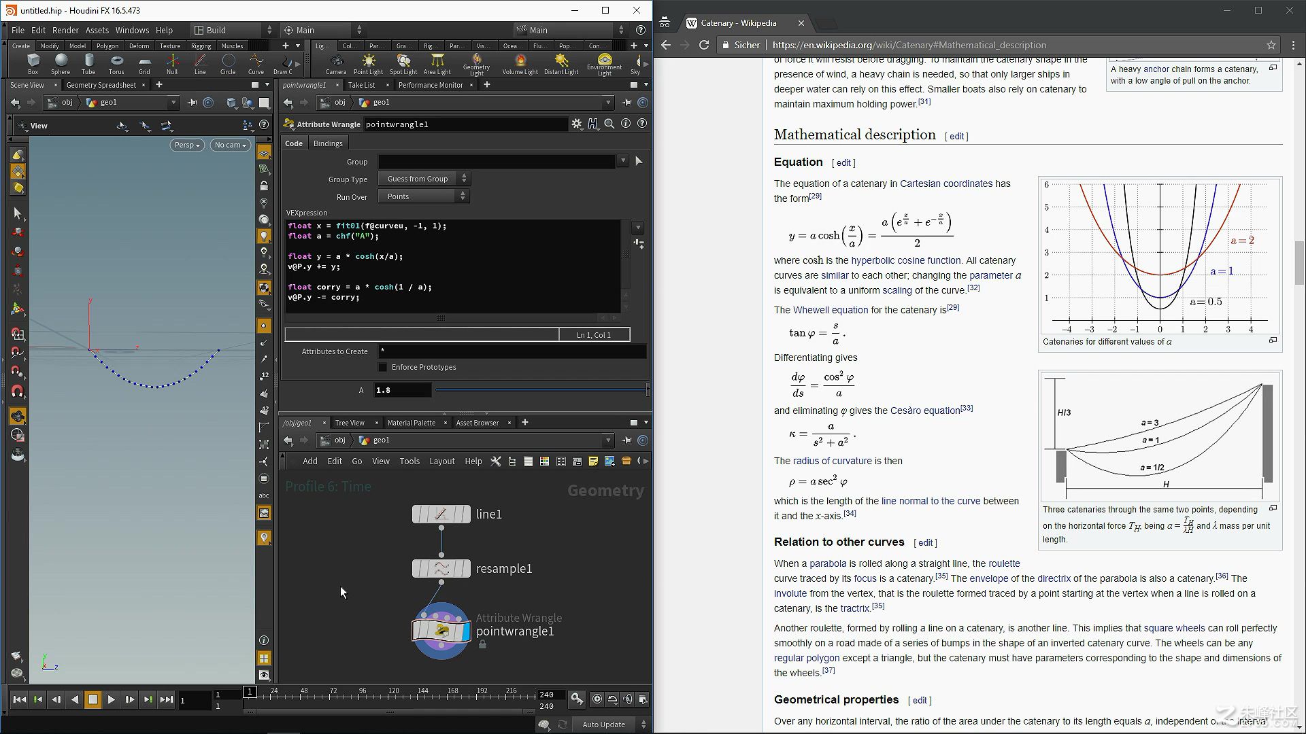Open the geo1 path dropdown in viewport
Viewport: 1306px width, 734px height.
click(x=173, y=103)
